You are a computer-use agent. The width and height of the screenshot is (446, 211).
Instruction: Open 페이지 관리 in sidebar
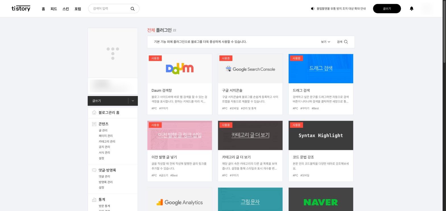point(106,136)
